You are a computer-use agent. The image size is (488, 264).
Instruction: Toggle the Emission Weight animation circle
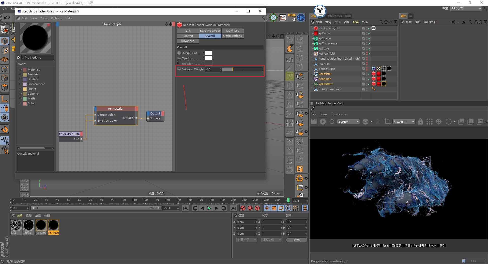pyautogui.click(x=179, y=69)
